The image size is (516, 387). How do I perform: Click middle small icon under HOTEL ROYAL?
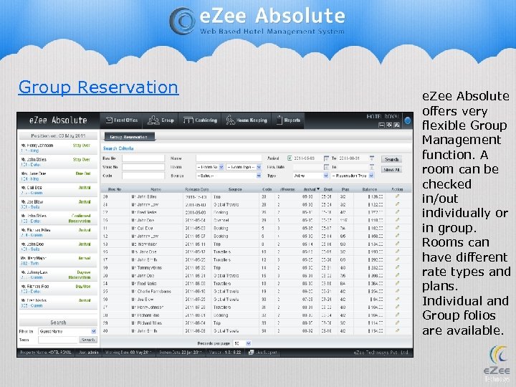click(389, 125)
